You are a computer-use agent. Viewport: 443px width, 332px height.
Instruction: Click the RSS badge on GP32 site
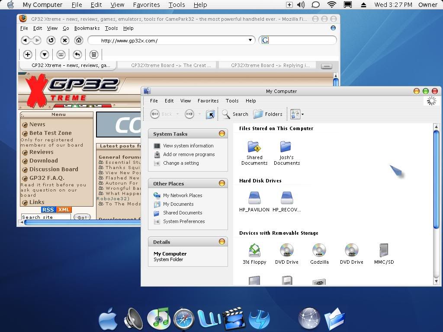[x=48, y=210]
